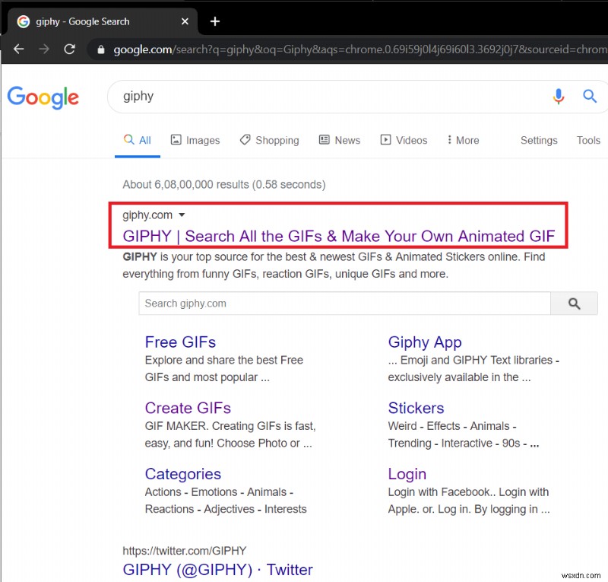Switch to News results
Image resolution: width=608 pixels, height=582 pixels.
[x=340, y=140]
